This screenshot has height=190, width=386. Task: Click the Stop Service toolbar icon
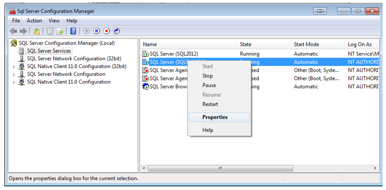pos(106,31)
